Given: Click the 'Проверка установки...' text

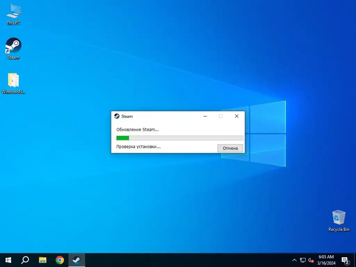Looking at the screenshot, I should coord(138,147).
